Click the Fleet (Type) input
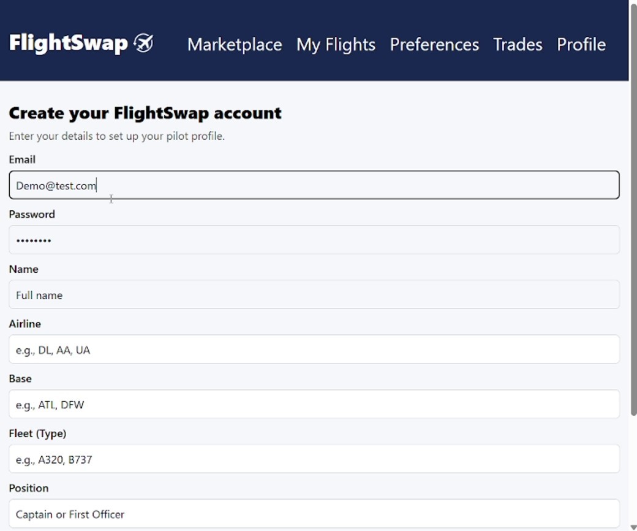The image size is (637, 531). pos(314,459)
